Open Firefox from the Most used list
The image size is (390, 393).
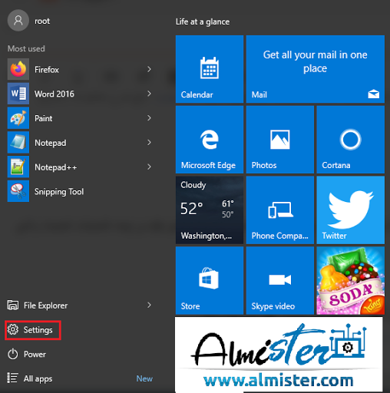[x=79, y=69]
